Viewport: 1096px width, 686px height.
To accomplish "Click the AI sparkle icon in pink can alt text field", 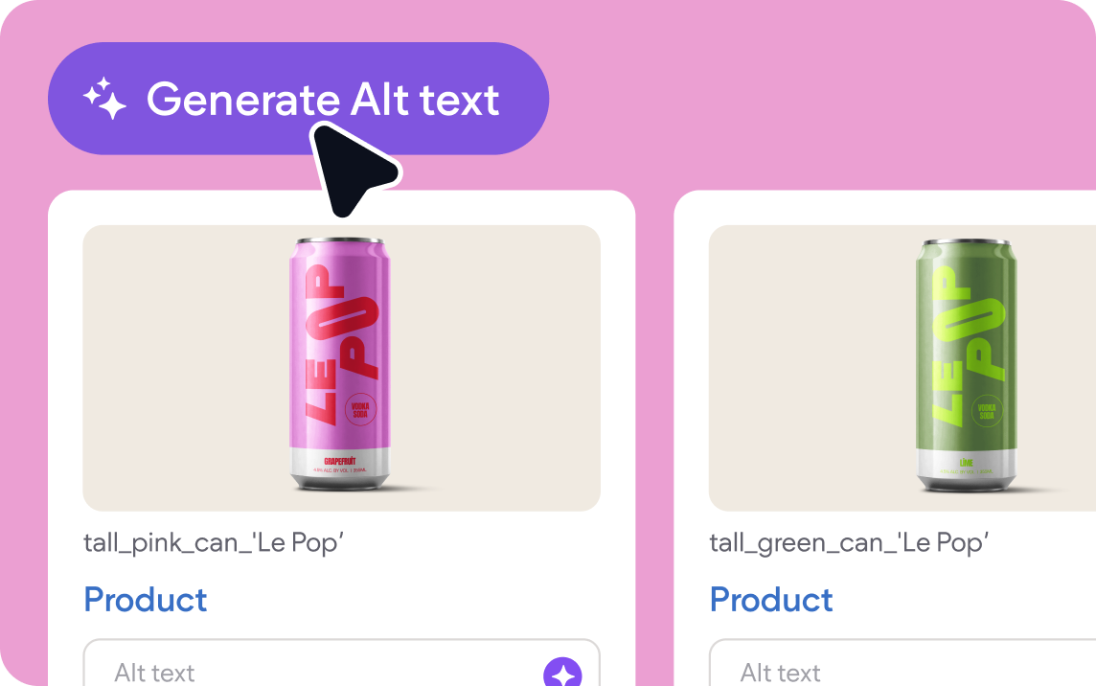I will click(562, 672).
